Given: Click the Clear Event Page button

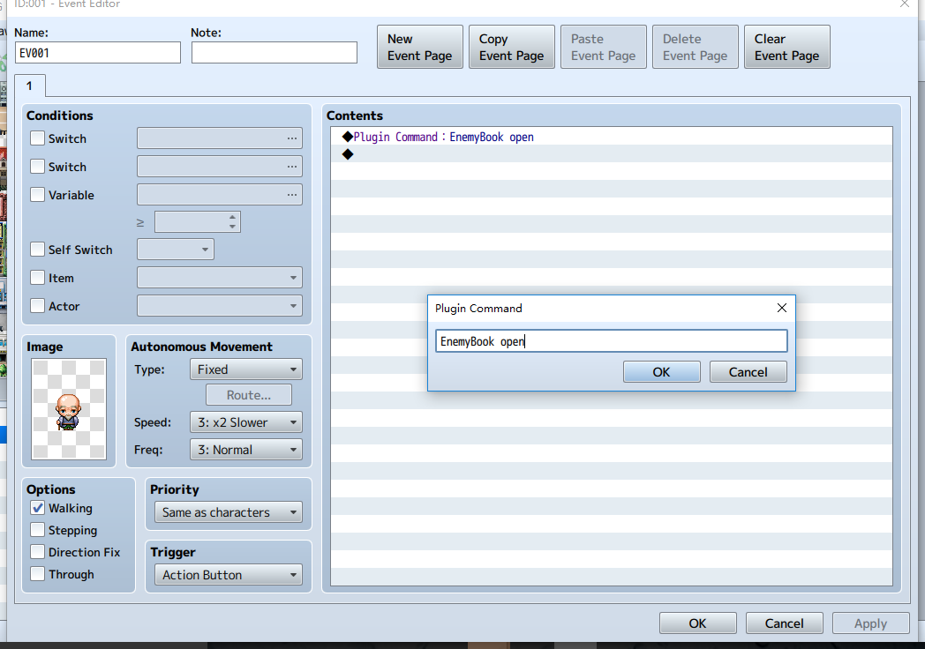Looking at the screenshot, I should (787, 47).
